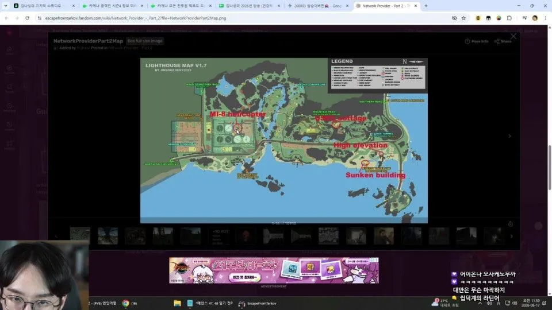Switch to the fourth Chrome tab with green icon

point(249,6)
